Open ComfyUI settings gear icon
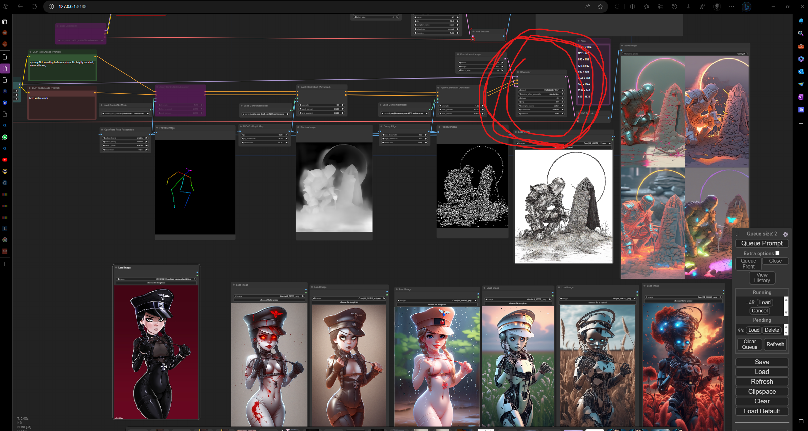 (x=785, y=234)
